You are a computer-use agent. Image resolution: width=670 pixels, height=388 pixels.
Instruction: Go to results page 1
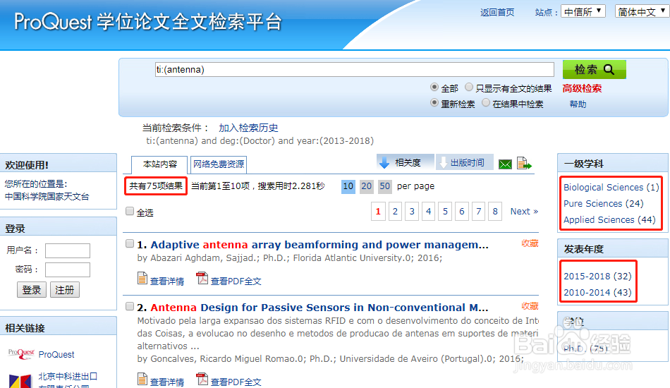point(378,211)
